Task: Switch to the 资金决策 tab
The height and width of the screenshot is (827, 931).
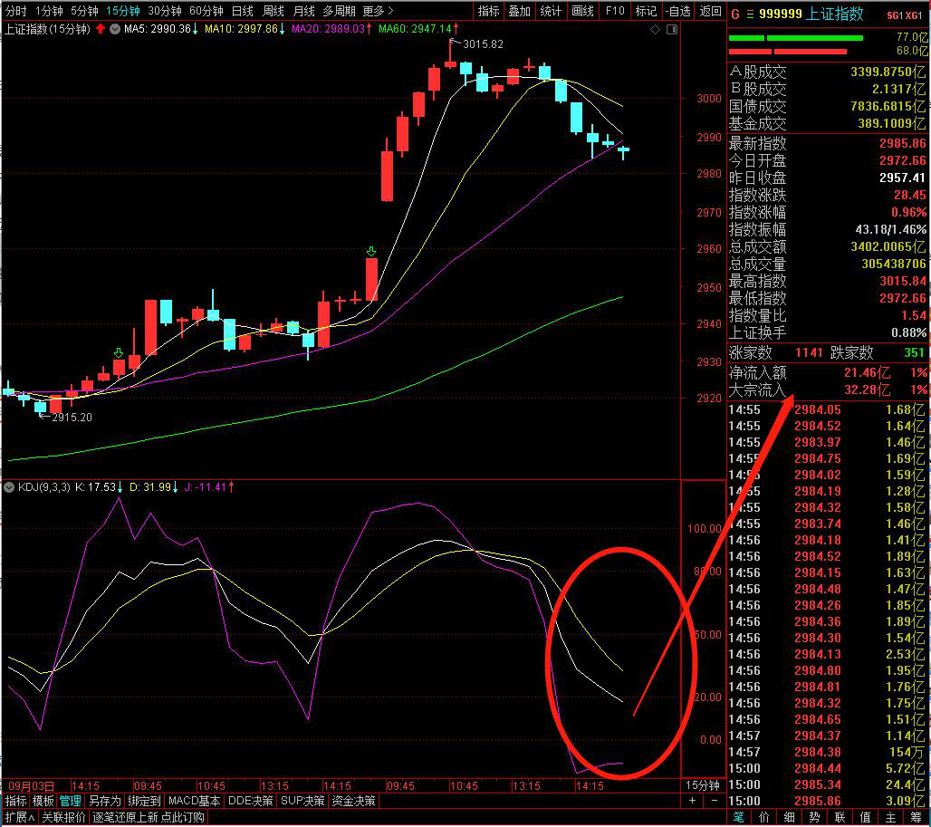Action: (354, 801)
